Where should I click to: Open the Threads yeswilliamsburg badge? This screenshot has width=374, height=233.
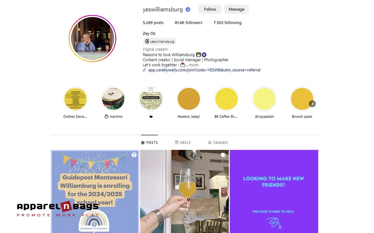point(160,42)
